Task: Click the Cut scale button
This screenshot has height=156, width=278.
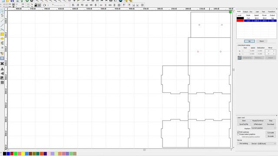Action: [271, 133]
